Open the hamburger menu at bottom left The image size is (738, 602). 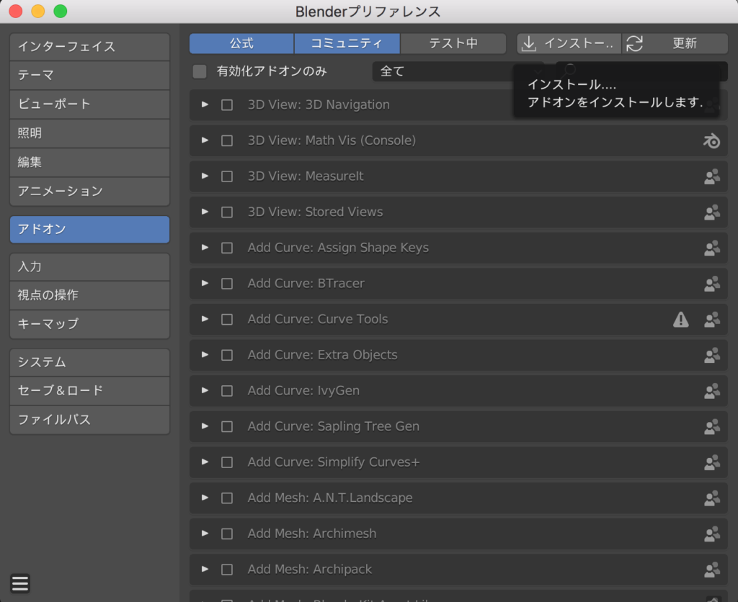(x=20, y=583)
